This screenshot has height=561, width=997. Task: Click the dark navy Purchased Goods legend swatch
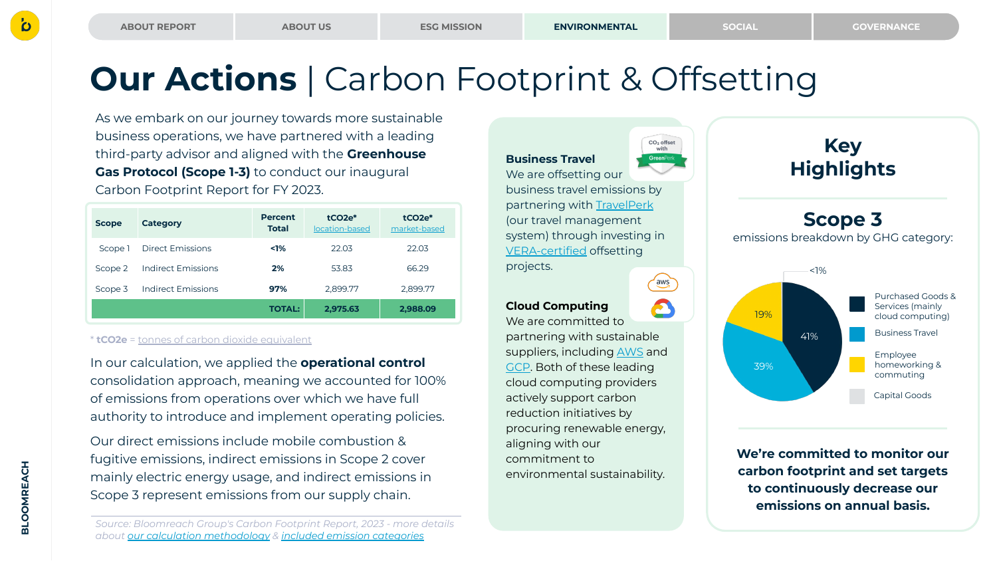(857, 304)
